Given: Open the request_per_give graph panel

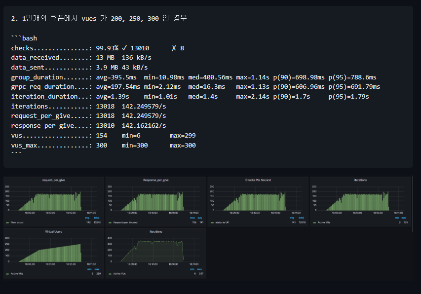Looking at the screenshot, I should 53,201.
